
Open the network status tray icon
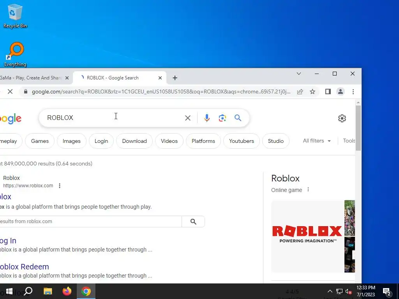(x=339, y=291)
